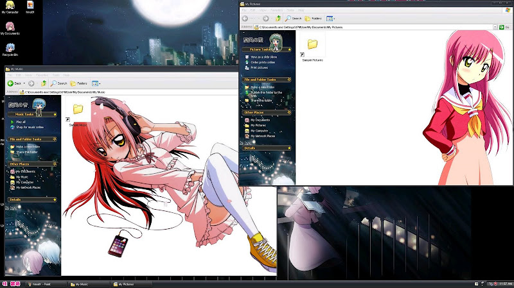Open Search in My Pictures toolbar
Viewport: 514px width, 288px height.
[293, 19]
